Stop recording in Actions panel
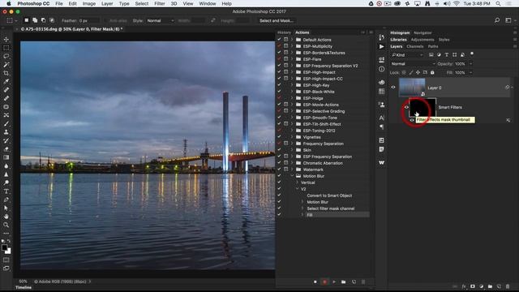 315,282
